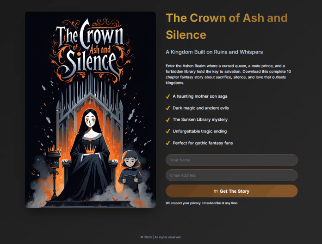This screenshot has width=322, height=244.
Task: Click the copyright footer text
Action: click(x=161, y=237)
